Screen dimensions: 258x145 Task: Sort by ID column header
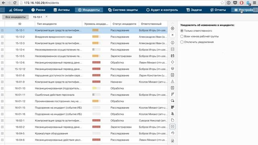pyautogui.click(x=20, y=24)
